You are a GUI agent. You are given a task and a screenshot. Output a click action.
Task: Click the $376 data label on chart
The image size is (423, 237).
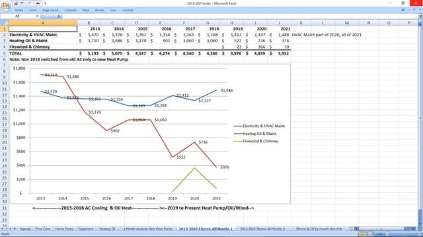[225, 167]
